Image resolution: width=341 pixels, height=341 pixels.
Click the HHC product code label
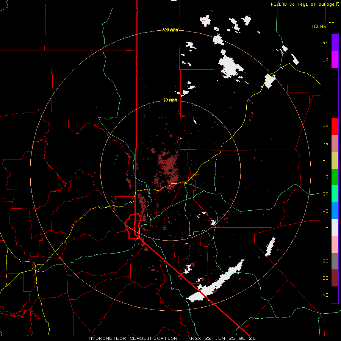pyautogui.click(x=333, y=23)
